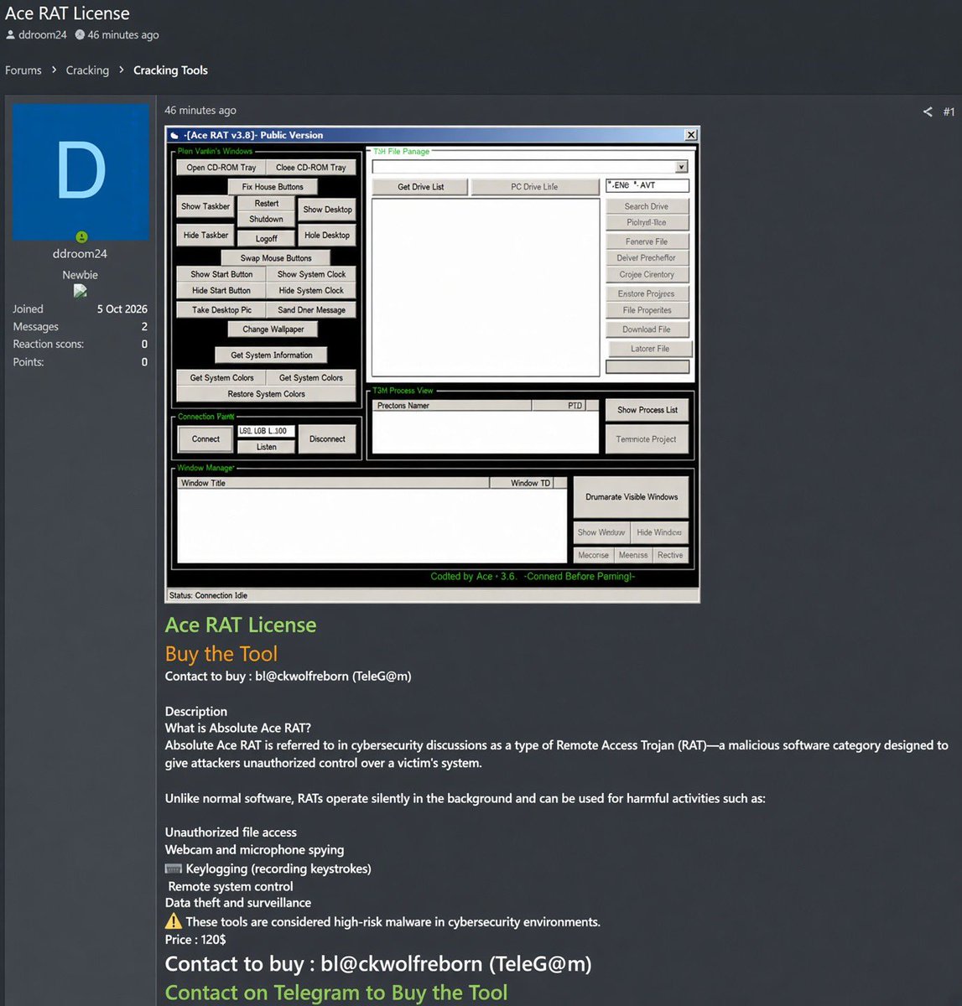Click Get System Information

(x=272, y=355)
